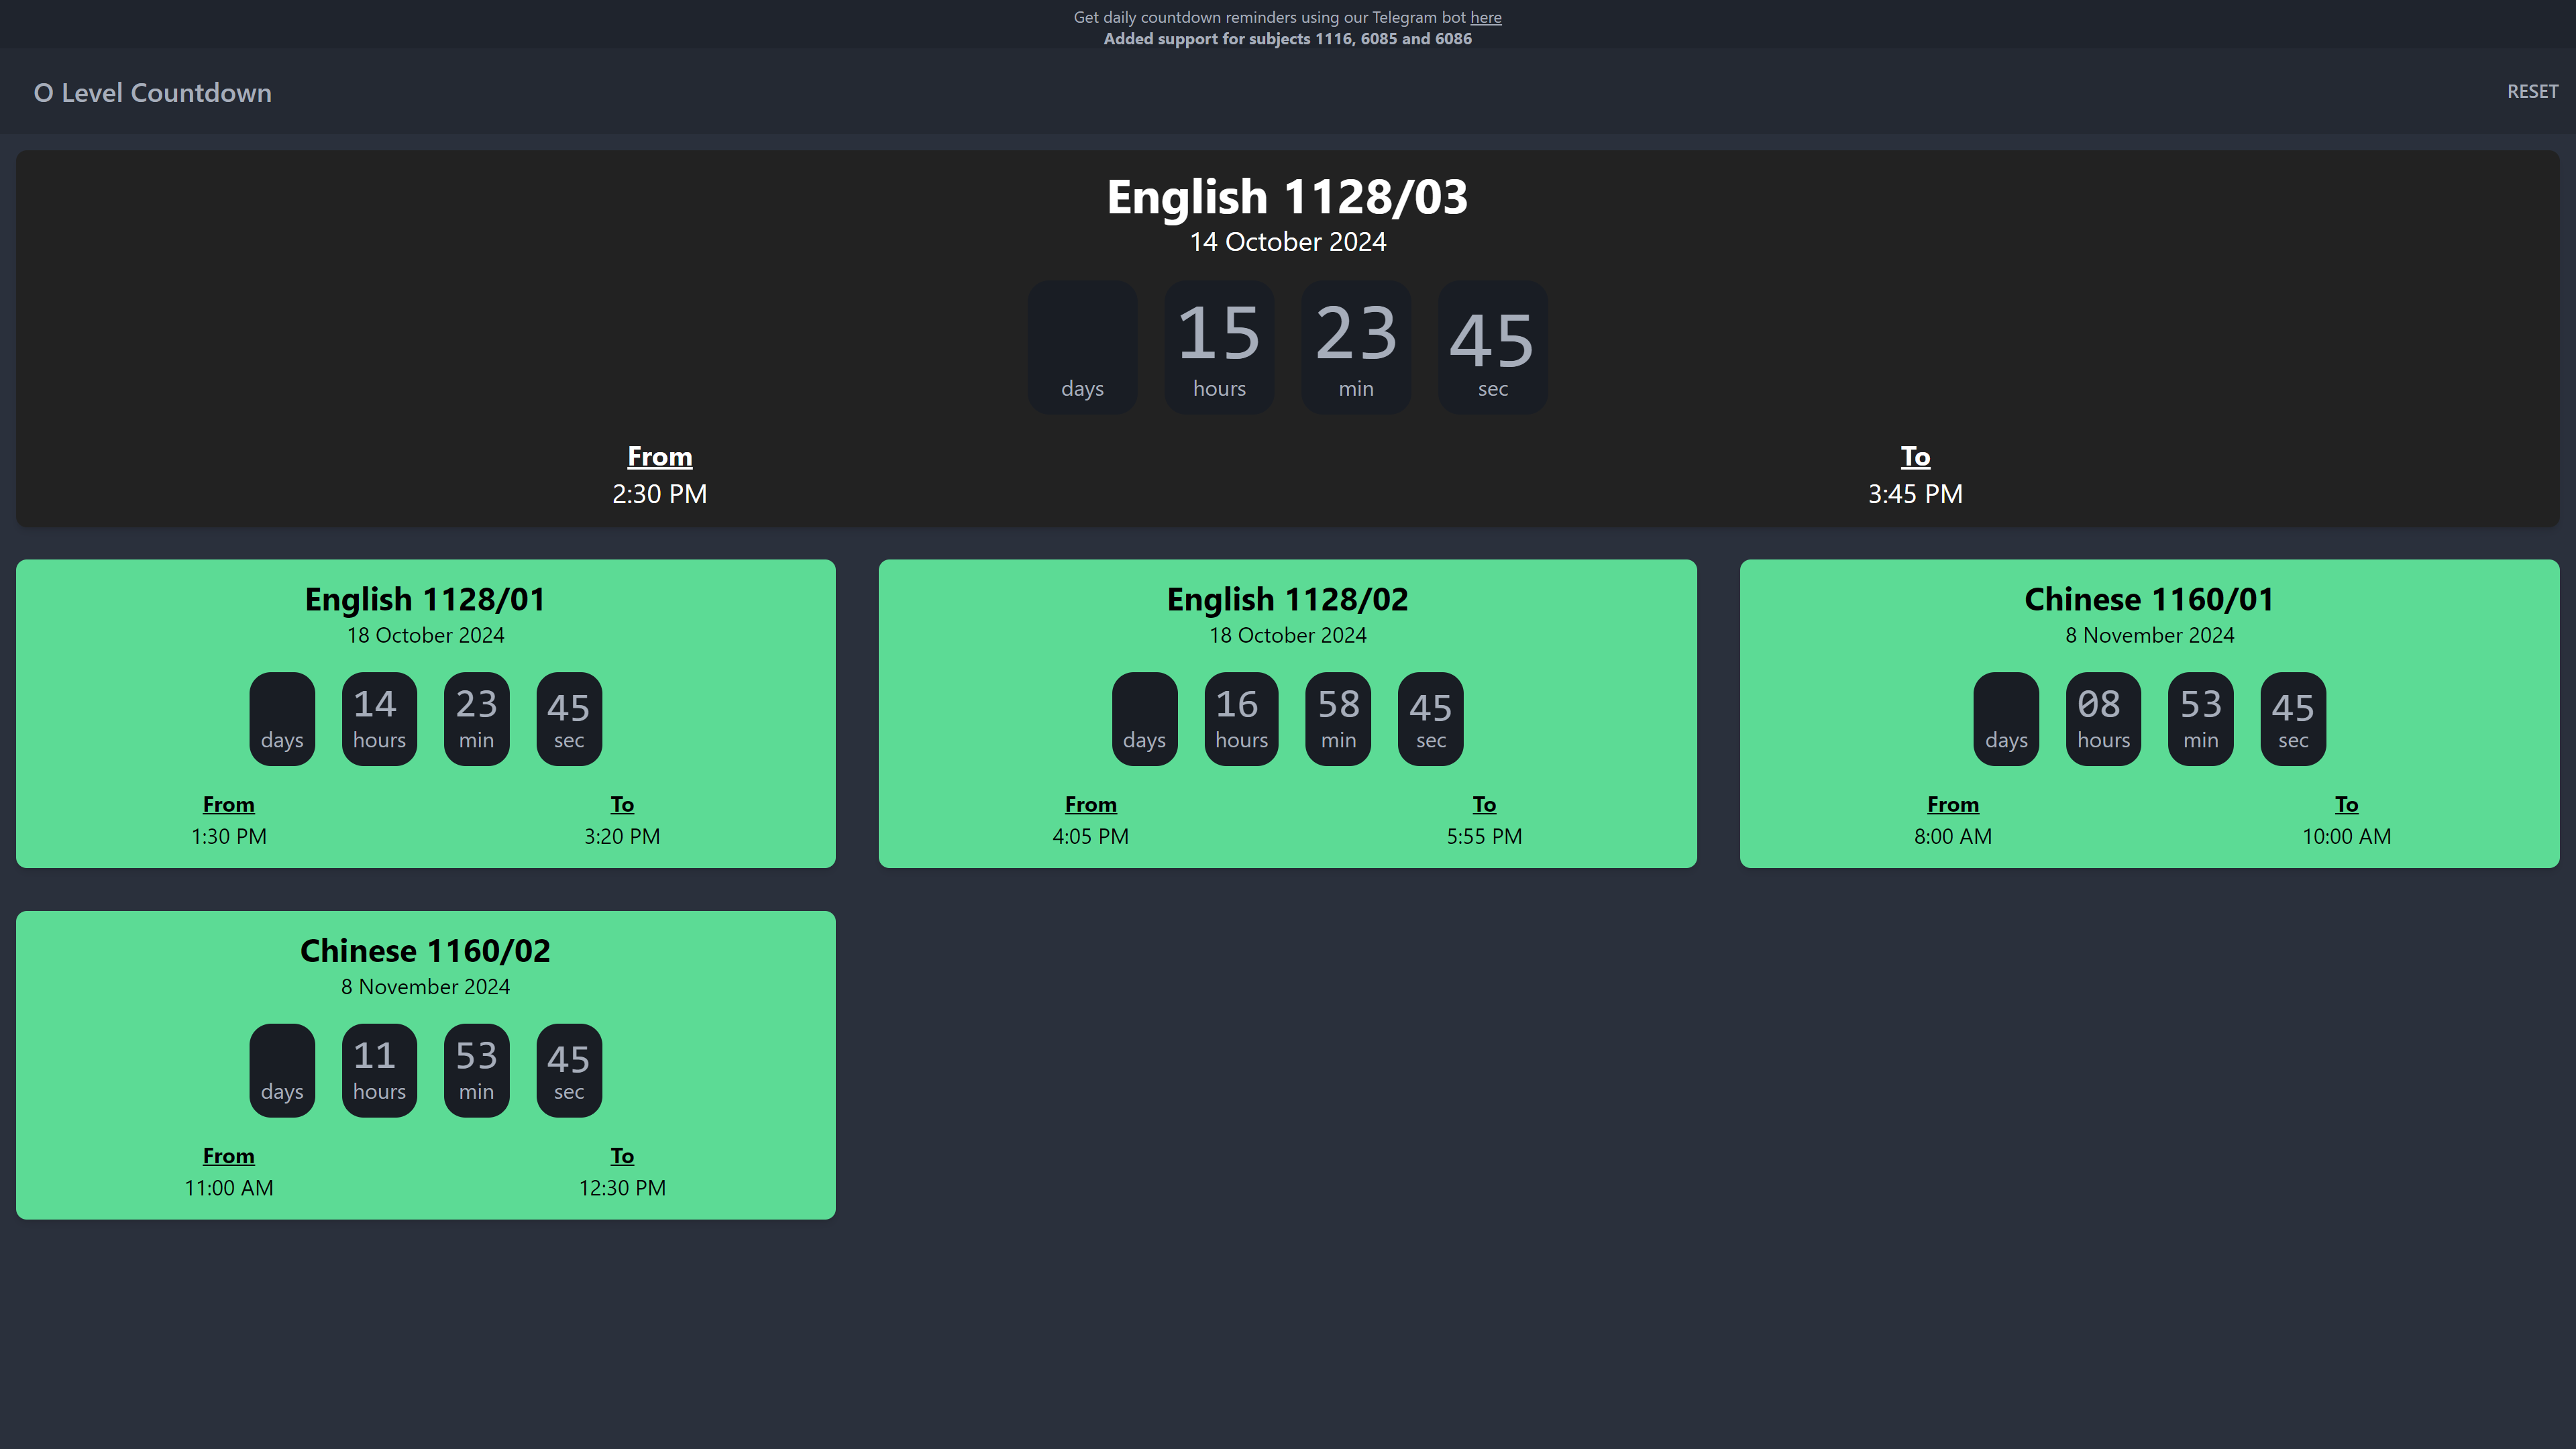
Task: Click the 23 min counter in English 1128/01
Action: 476,719
